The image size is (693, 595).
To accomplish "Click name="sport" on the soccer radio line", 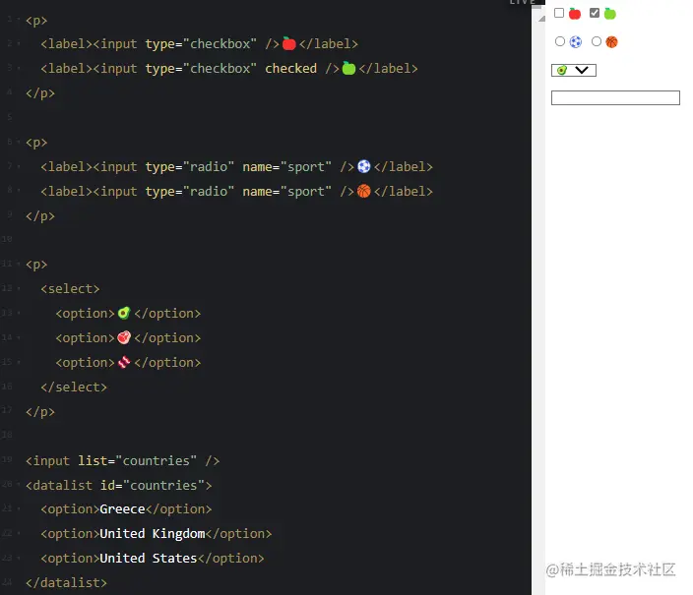I will point(286,167).
